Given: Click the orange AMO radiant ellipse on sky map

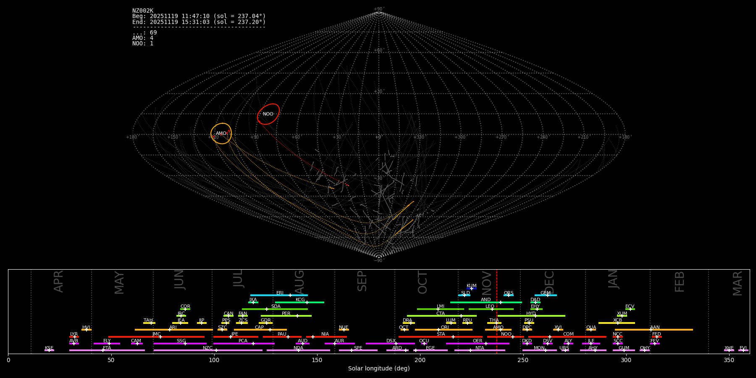Looking at the screenshot, I should tap(221, 134).
